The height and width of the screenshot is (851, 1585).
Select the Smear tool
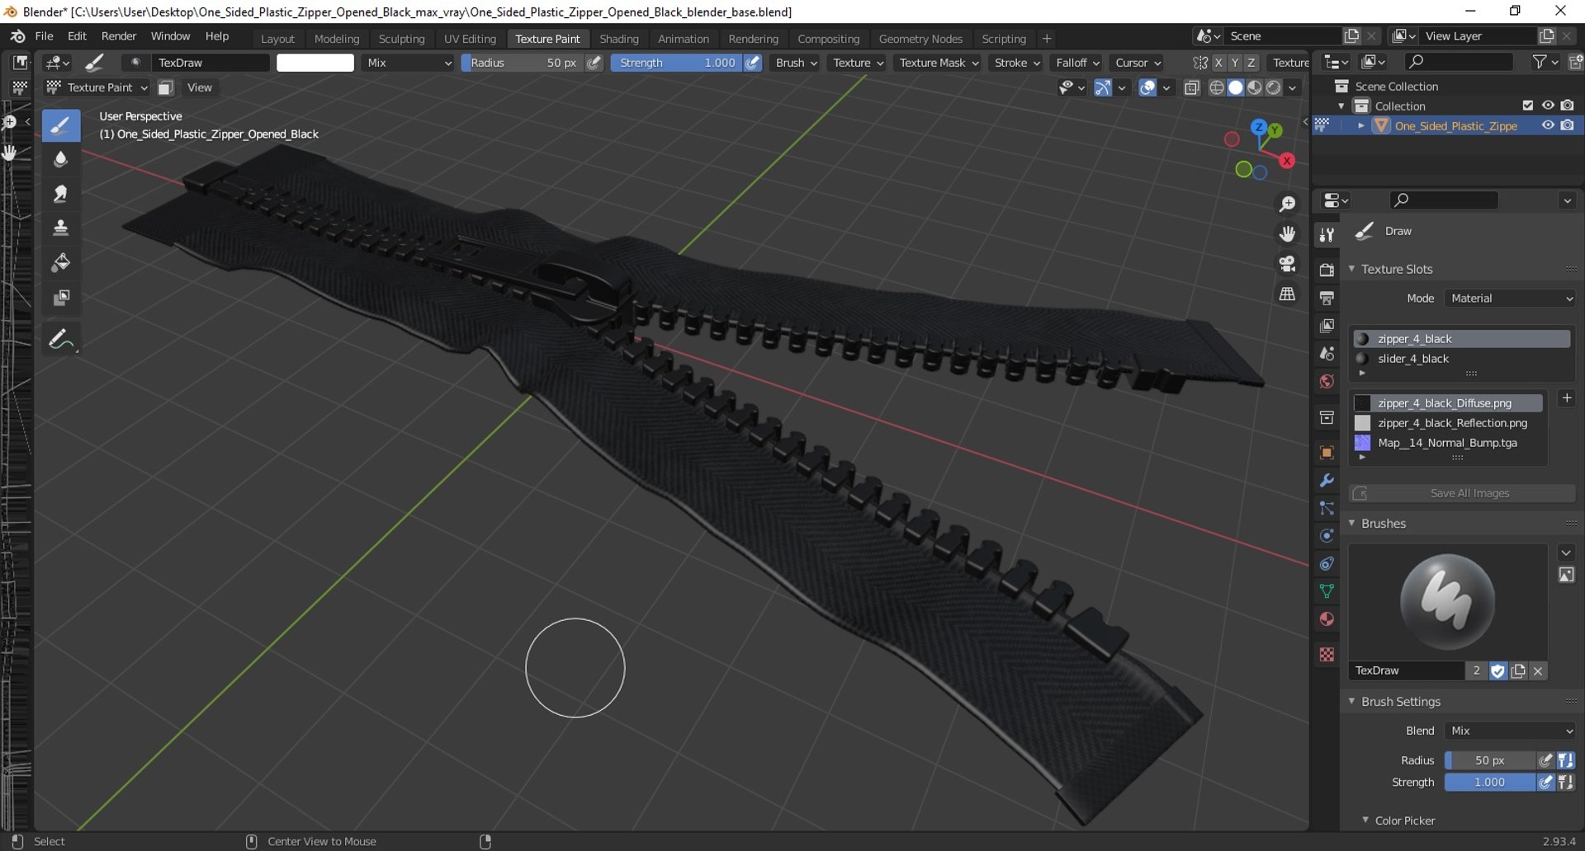point(61,194)
